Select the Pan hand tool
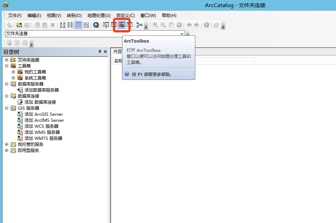 171,25
